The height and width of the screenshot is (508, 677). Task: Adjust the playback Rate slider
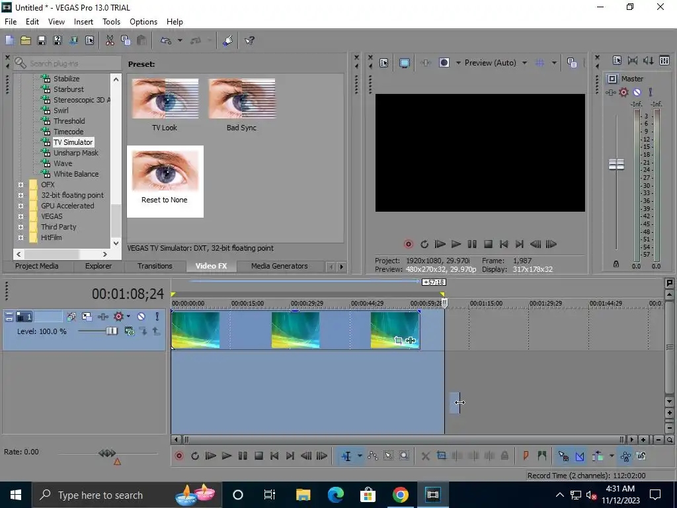tap(108, 454)
